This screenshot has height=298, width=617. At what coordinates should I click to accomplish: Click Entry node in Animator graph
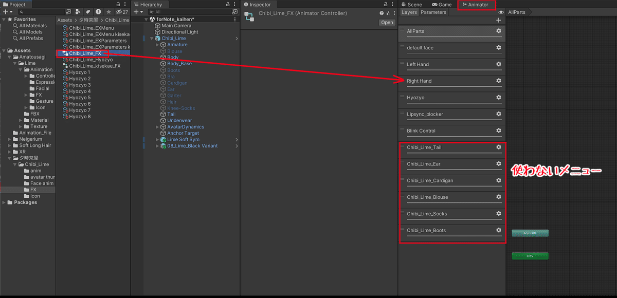530,256
